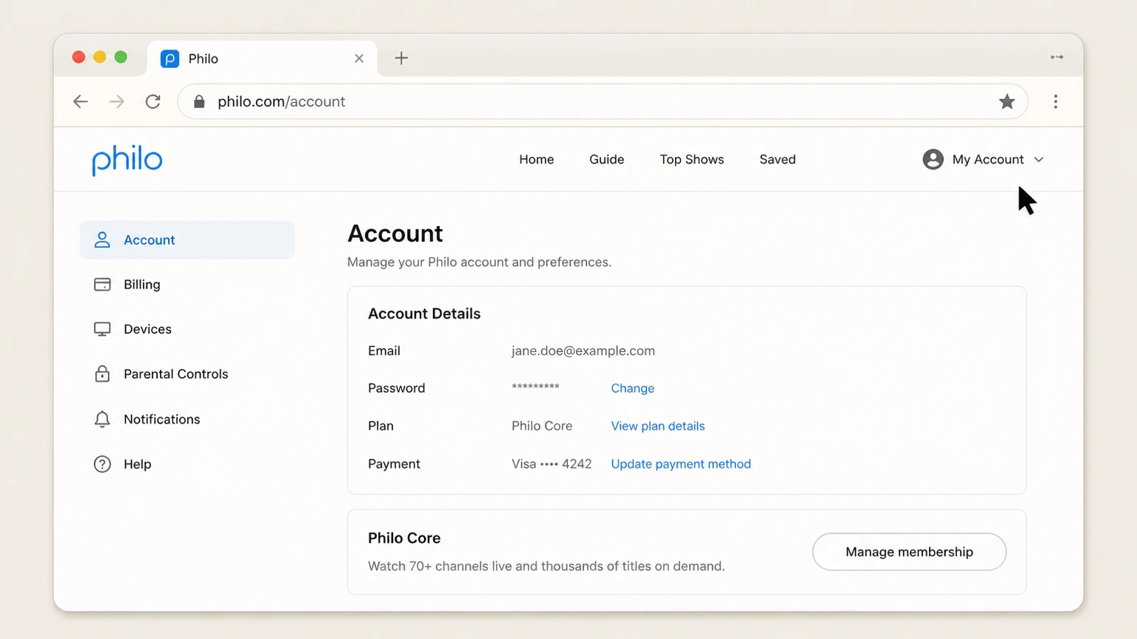Image resolution: width=1137 pixels, height=639 pixels.
Task: Click the Plan field label
Action: [x=380, y=426]
